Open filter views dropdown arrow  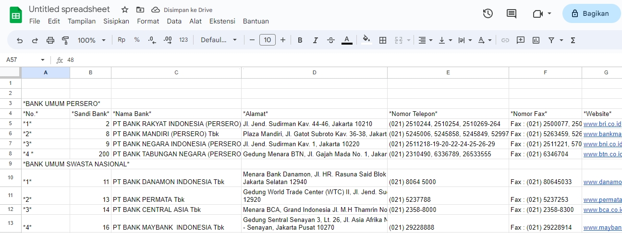pyautogui.click(x=561, y=40)
